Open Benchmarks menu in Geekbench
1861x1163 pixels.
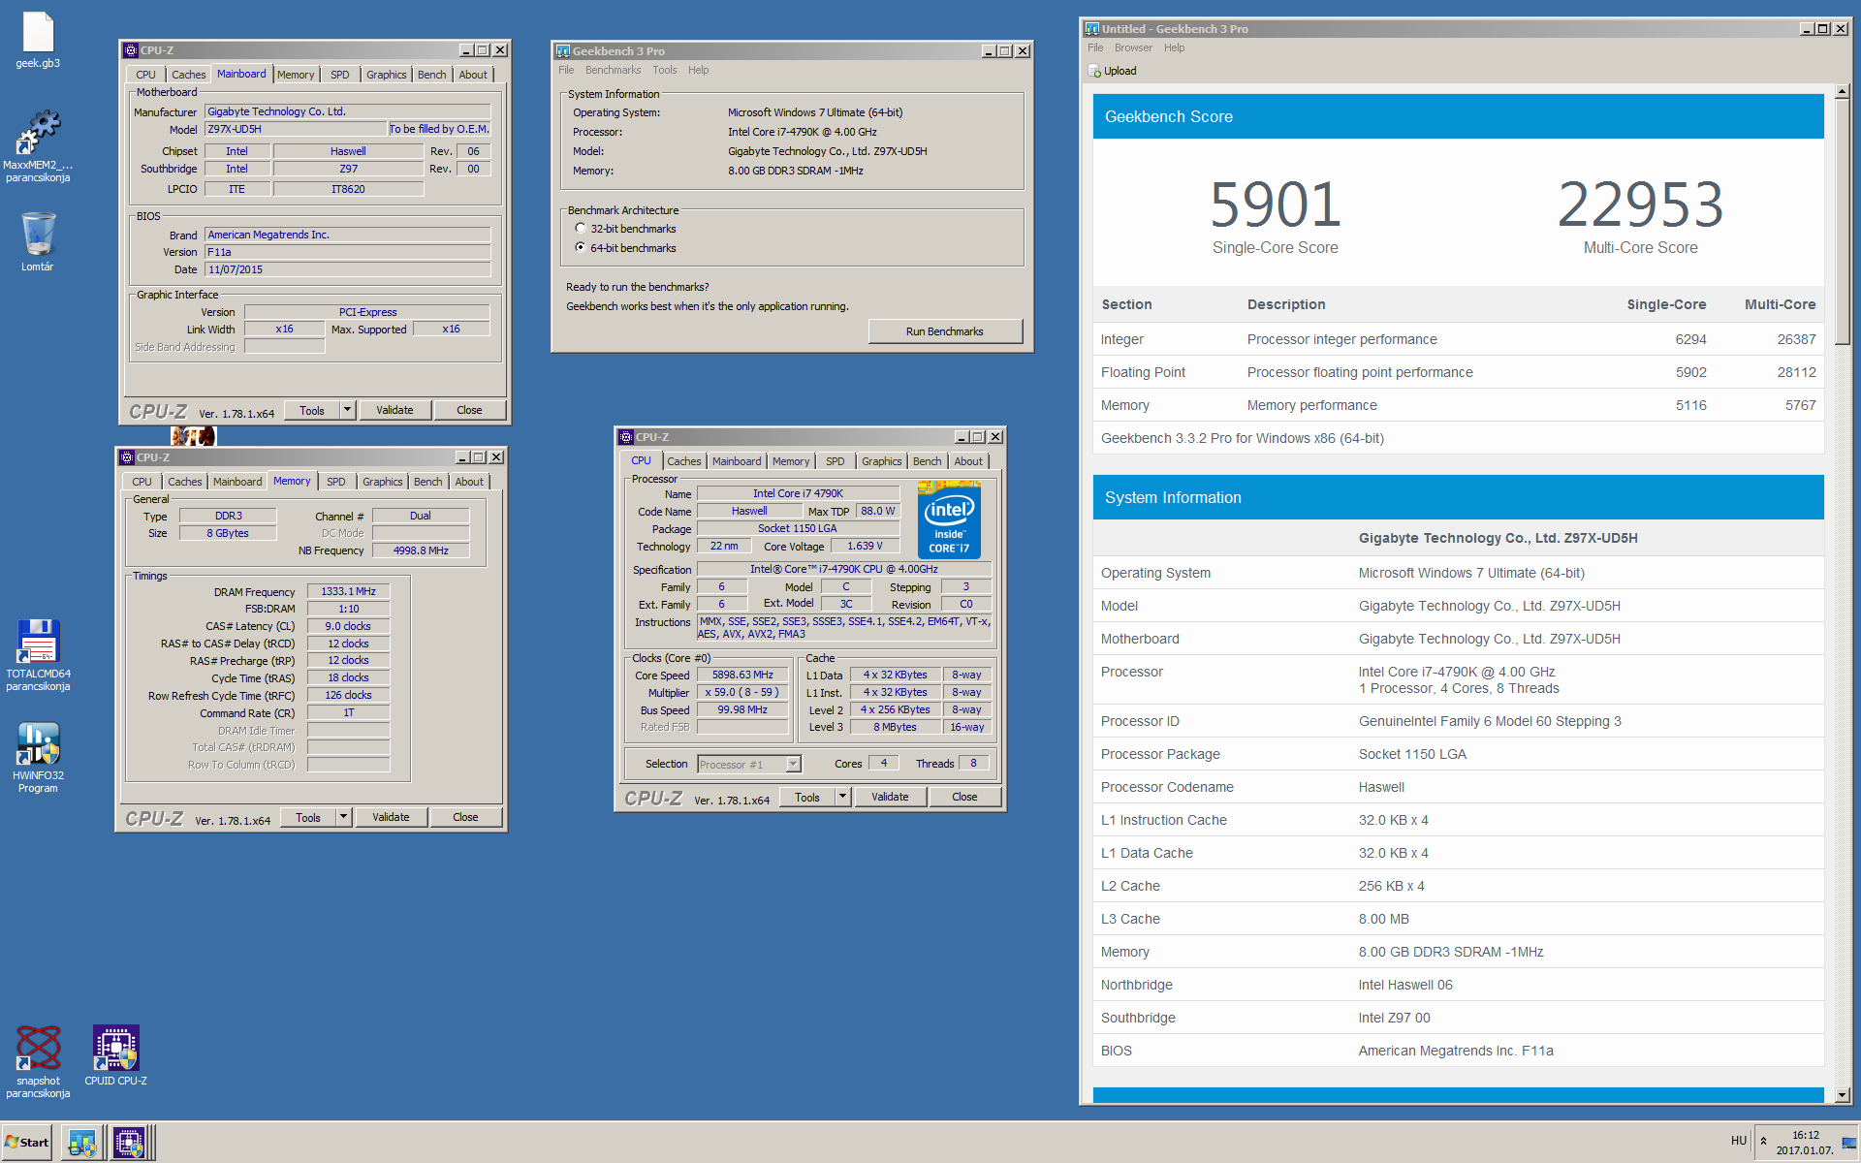click(613, 70)
